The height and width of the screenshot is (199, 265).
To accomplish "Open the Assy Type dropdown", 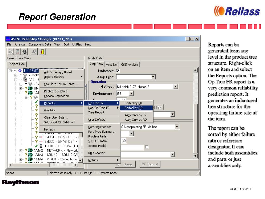I will [153, 77].
